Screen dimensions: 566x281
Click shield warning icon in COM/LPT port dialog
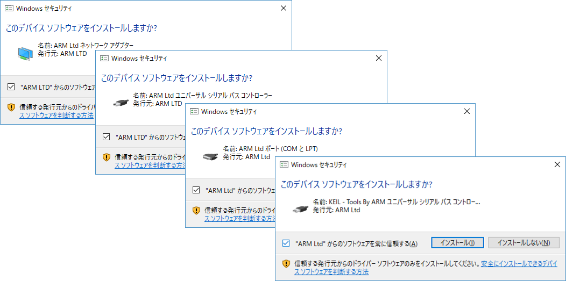pos(196,211)
